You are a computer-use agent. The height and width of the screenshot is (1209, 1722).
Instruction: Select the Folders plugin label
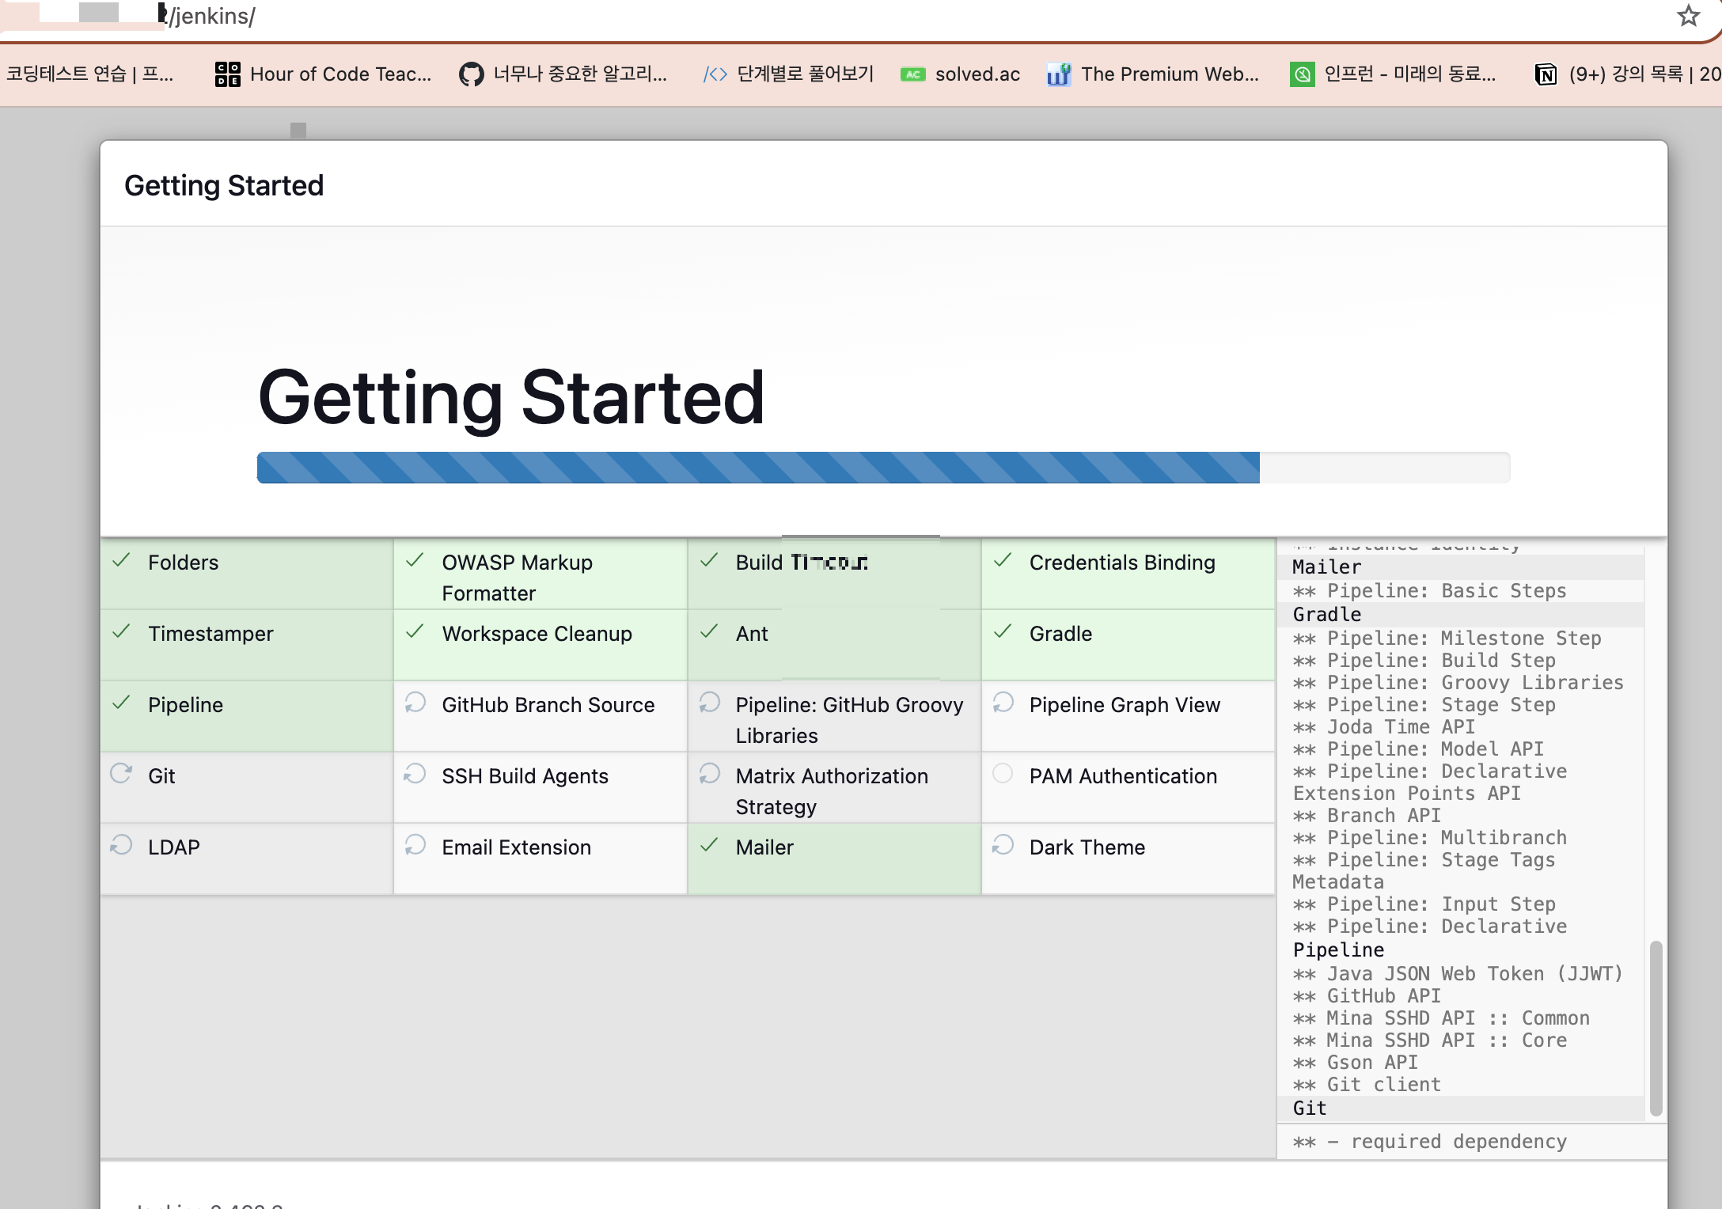(x=183, y=563)
